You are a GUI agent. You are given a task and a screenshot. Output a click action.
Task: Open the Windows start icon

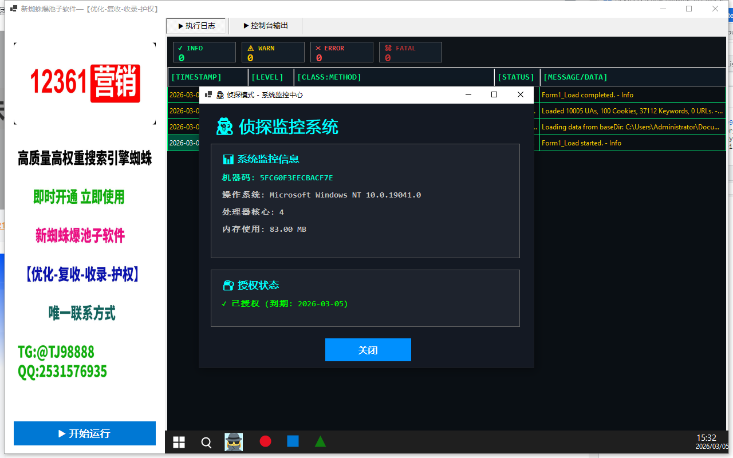coord(179,442)
